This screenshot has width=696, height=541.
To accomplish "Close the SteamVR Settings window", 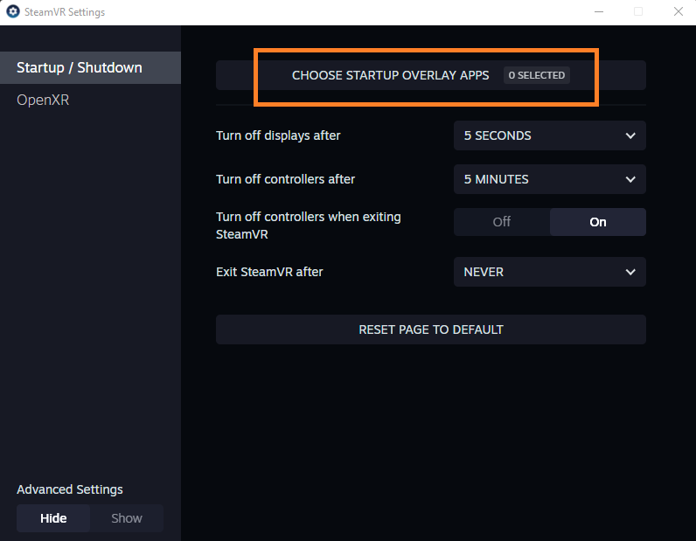I will (x=678, y=12).
